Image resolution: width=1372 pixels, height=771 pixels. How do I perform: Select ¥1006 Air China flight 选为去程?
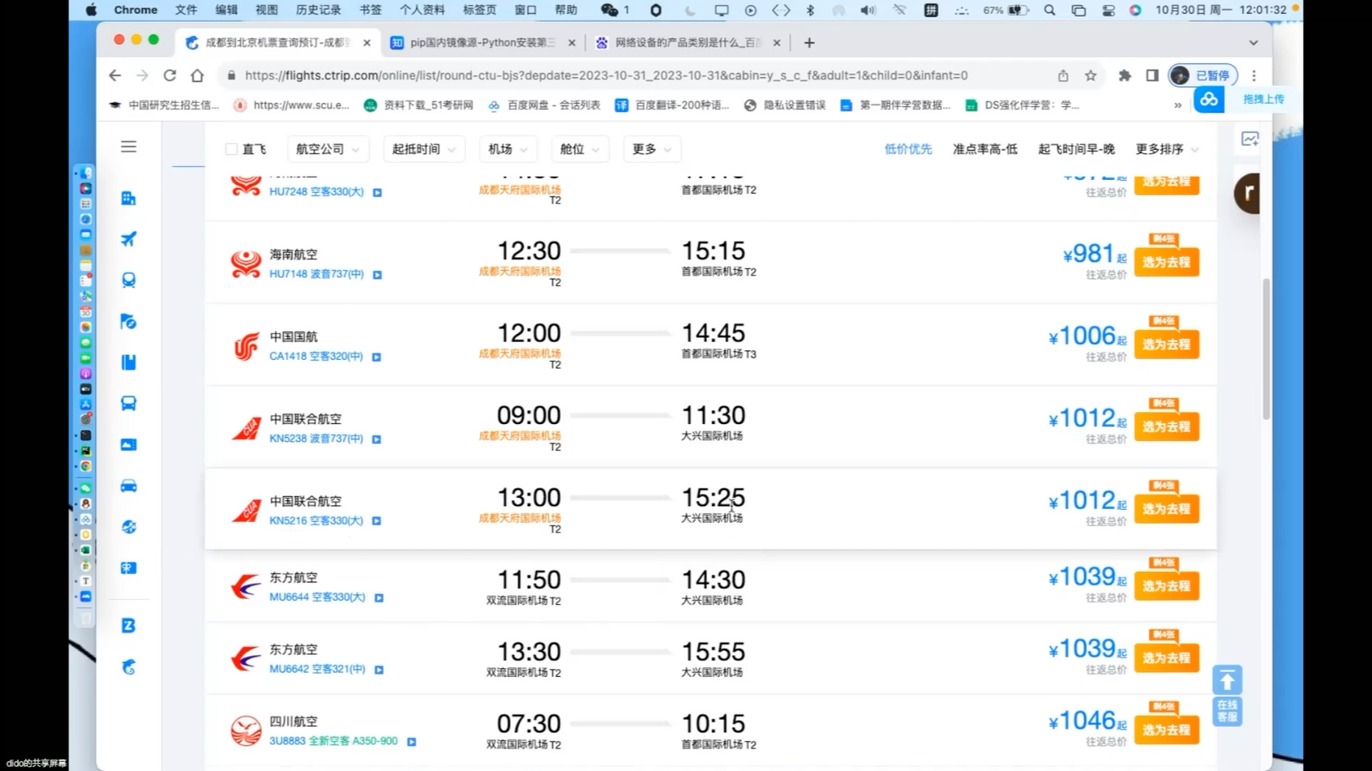pyautogui.click(x=1166, y=345)
